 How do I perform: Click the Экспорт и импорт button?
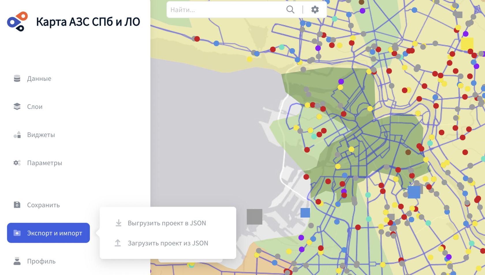pos(48,233)
